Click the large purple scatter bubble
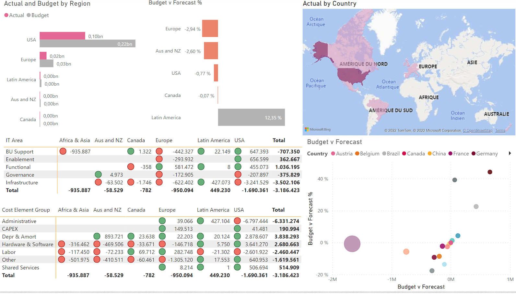Image resolution: width=516 pixels, height=294 pixels. [x=352, y=244]
